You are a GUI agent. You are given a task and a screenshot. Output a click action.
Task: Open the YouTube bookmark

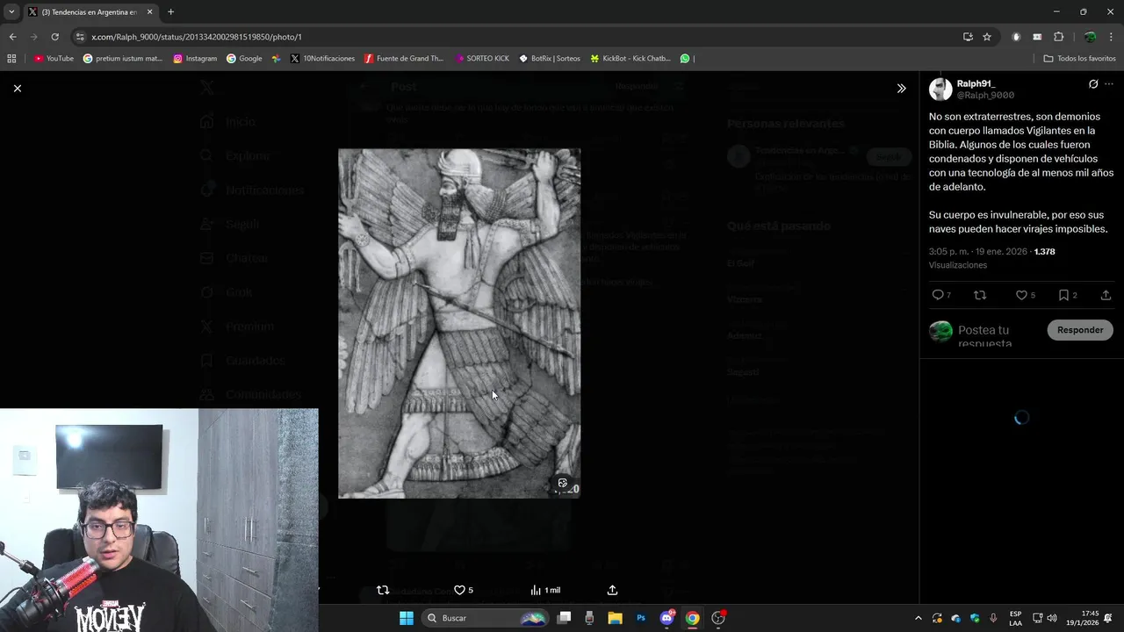(x=54, y=59)
